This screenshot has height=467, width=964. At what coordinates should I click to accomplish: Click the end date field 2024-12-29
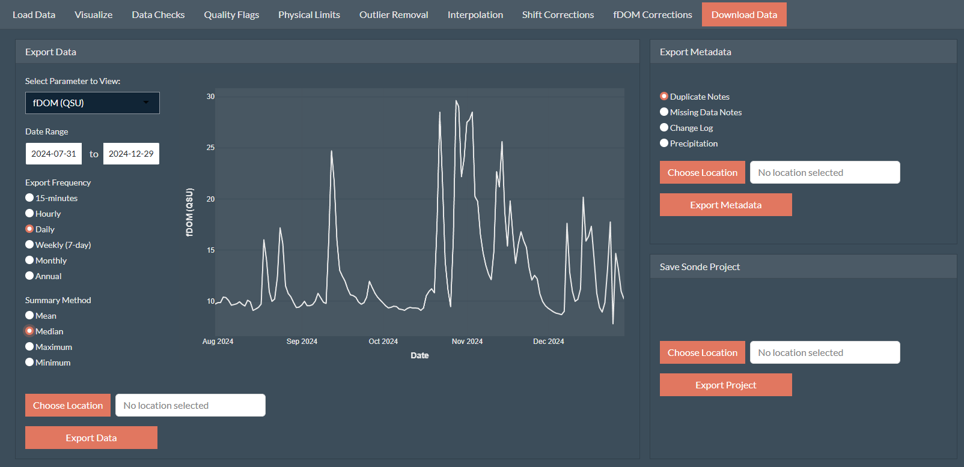[x=131, y=154]
